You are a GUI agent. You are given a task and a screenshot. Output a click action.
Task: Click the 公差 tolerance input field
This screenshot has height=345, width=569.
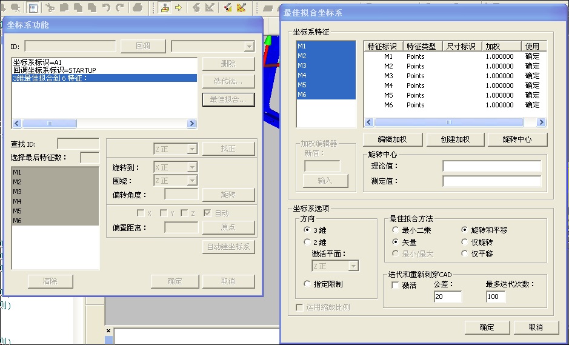[448, 296]
